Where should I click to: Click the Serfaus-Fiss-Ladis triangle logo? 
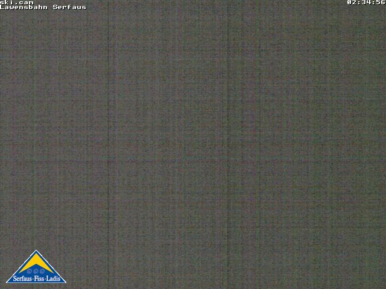(36, 267)
